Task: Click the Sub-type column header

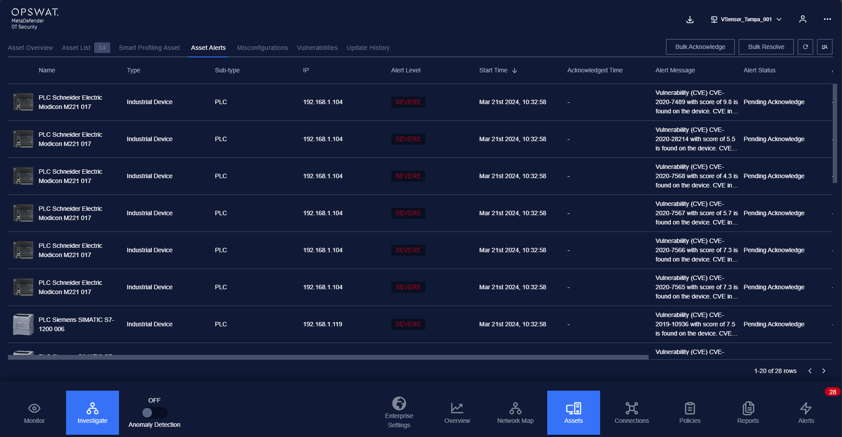Action: 227,70
